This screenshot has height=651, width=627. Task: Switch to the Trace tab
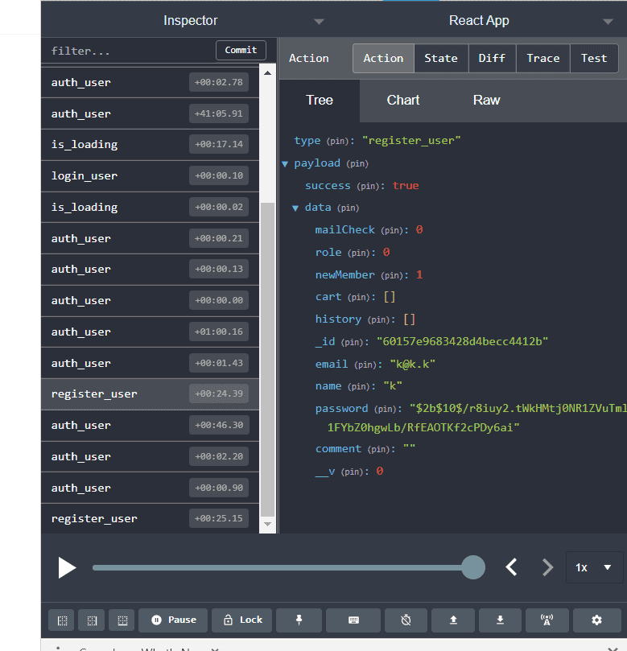(x=543, y=58)
